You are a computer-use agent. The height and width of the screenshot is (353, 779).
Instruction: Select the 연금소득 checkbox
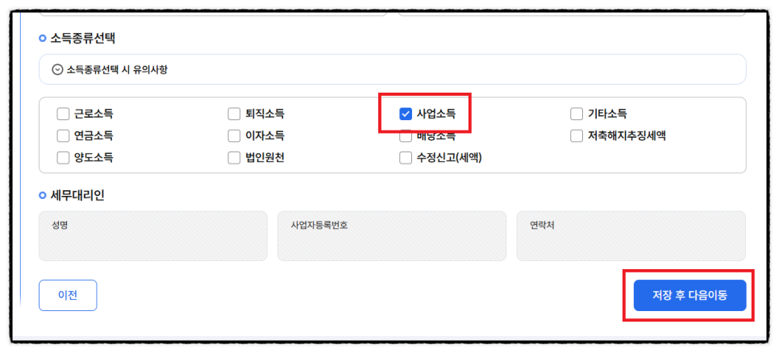[x=63, y=135]
